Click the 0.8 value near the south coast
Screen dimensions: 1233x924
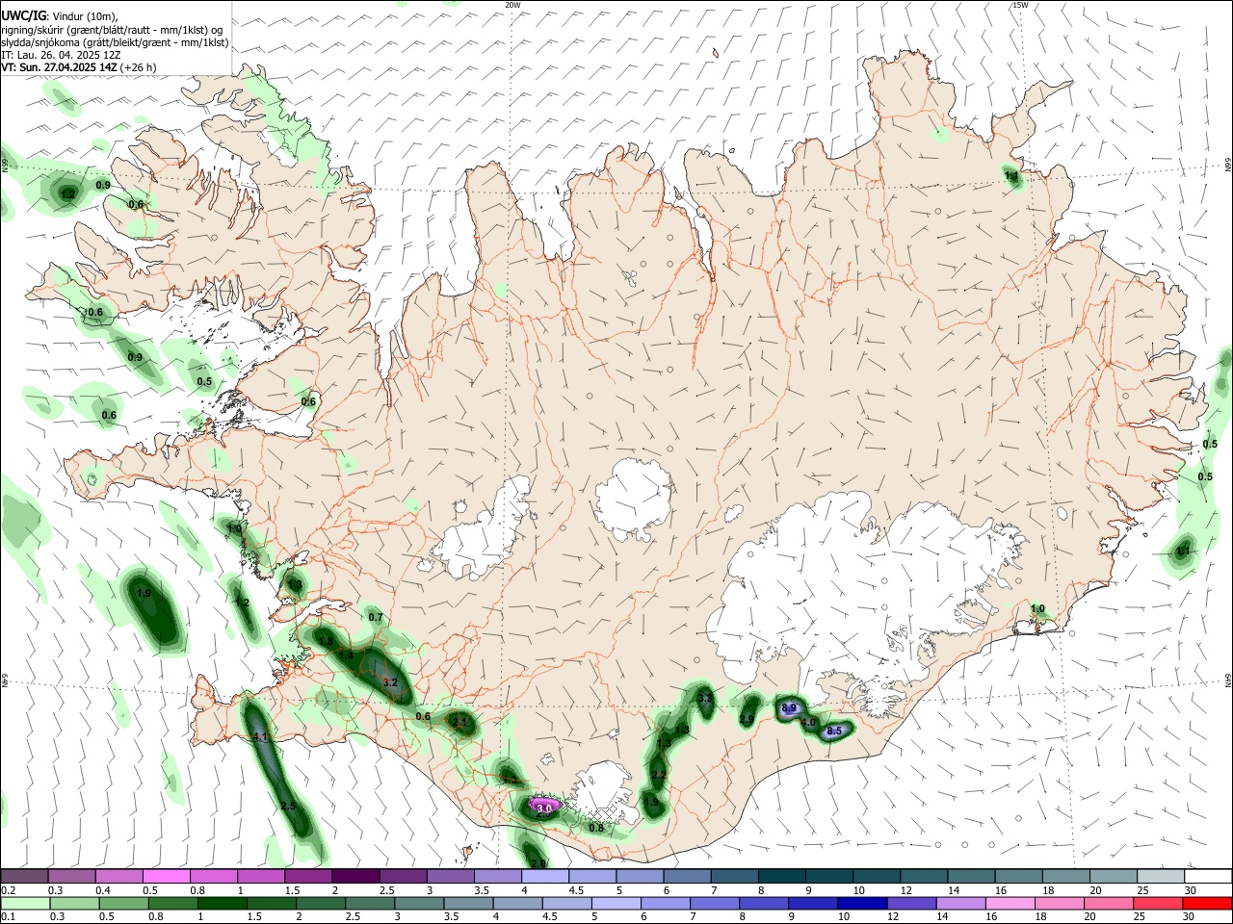596,828
